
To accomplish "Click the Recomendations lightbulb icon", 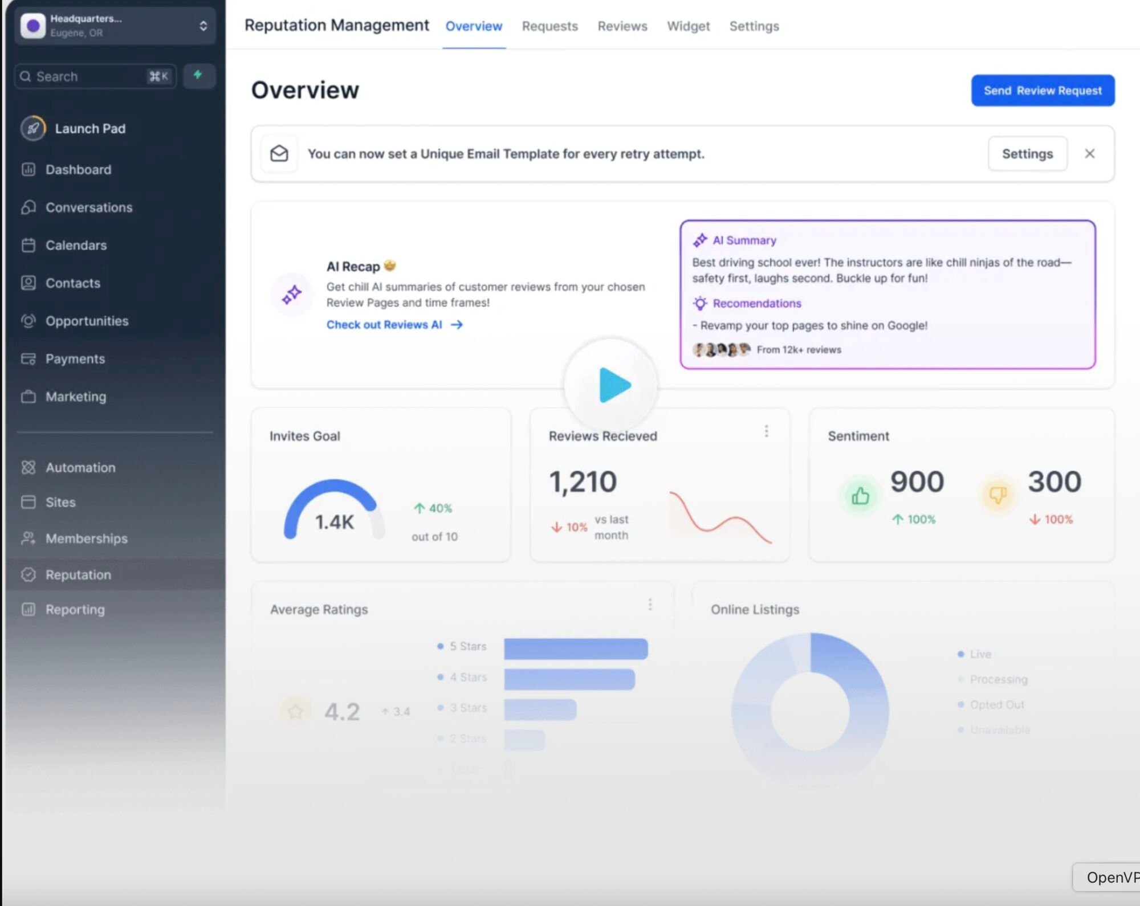I will 700,303.
